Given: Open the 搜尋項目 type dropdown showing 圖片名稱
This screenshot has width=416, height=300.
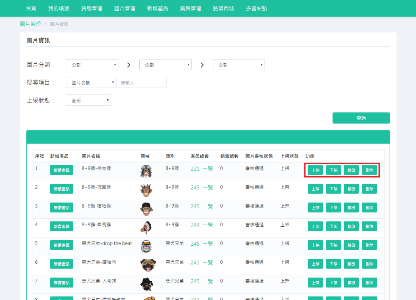Looking at the screenshot, I should pyautogui.click(x=91, y=82).
